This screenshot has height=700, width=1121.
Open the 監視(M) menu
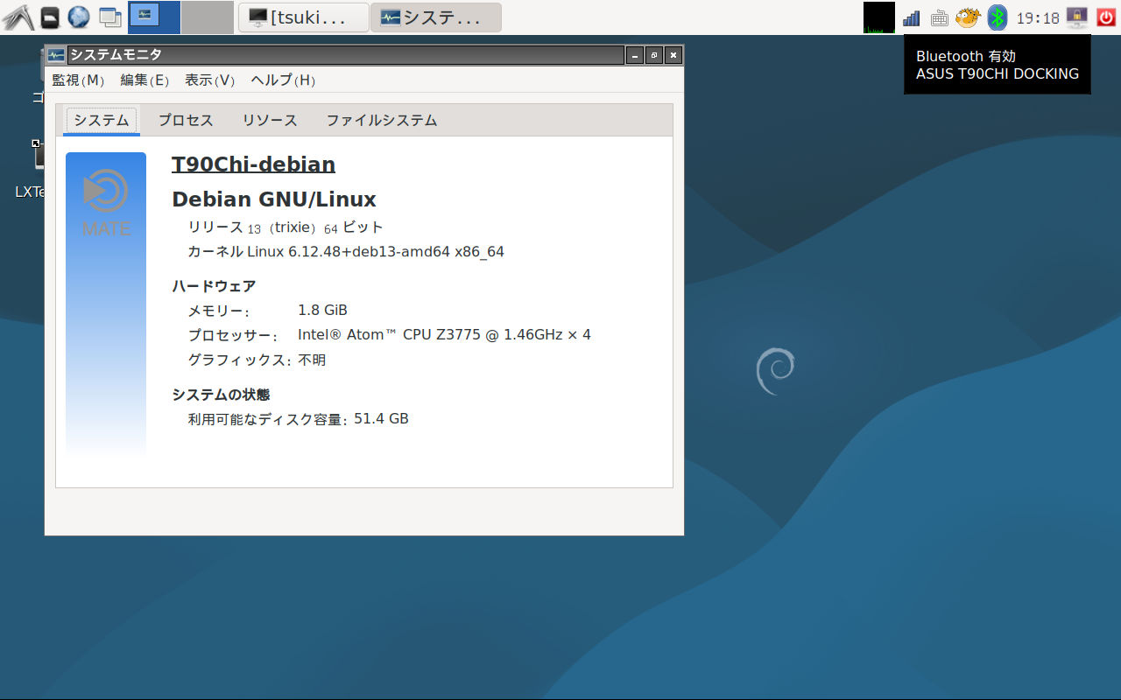[x=78, y=80]
